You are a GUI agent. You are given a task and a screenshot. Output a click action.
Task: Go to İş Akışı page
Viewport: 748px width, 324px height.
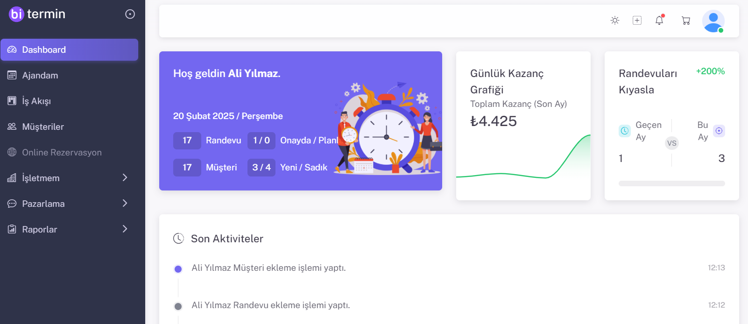[36, 101]
